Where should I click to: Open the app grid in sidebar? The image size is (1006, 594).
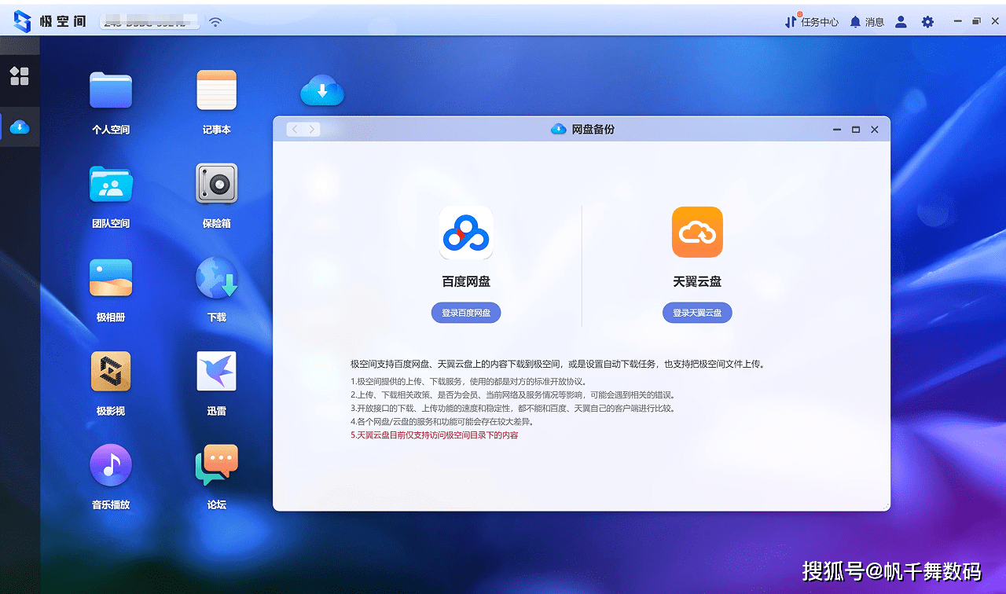[20, 76]
